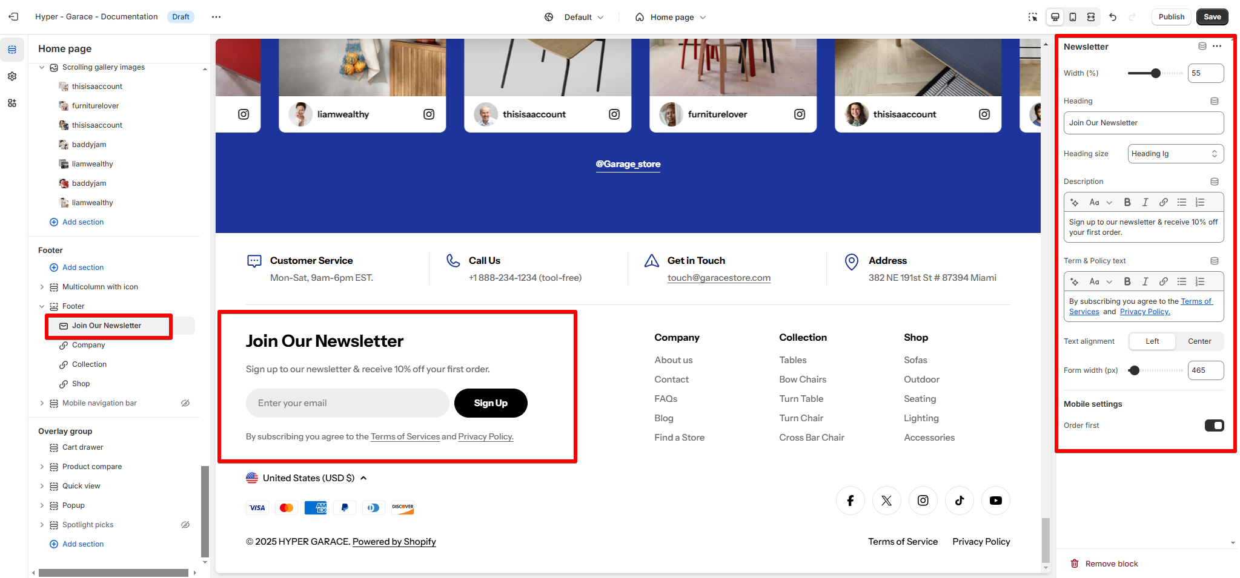1240x578 pixels.
Task: Open the Heading size dropdown
Action: pos(1175,154)
